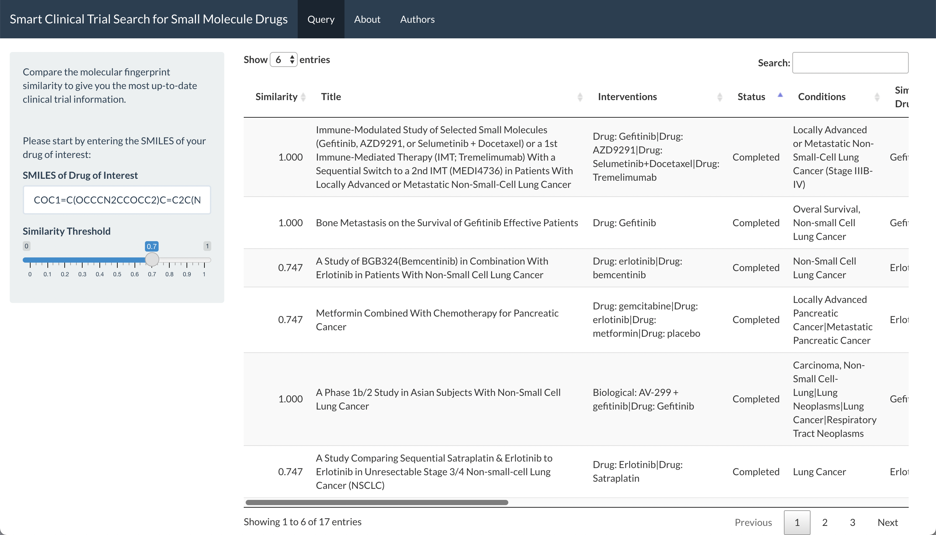Click the table's horizontal scrollbar
The height and width of the screenshot is (535, 936).
(x=377, y=502)
